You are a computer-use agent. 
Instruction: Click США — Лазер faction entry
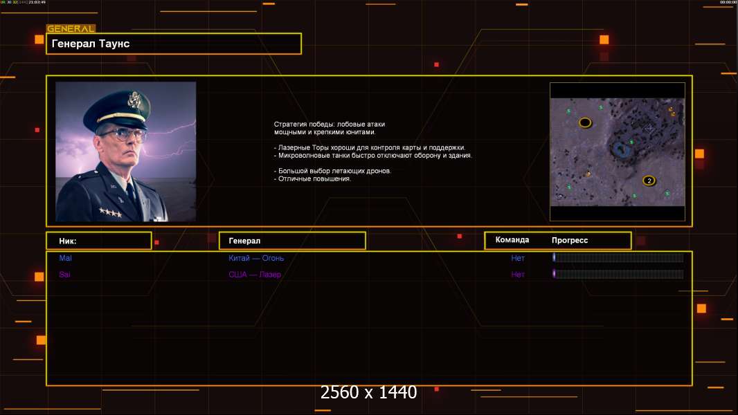(255, 275)
